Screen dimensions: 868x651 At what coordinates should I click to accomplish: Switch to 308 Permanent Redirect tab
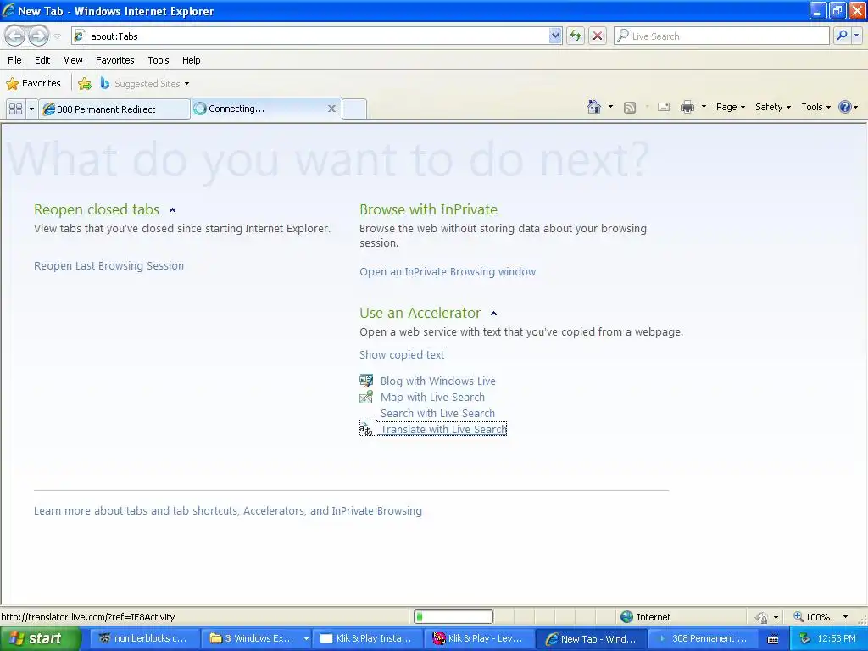click(114, 109)
